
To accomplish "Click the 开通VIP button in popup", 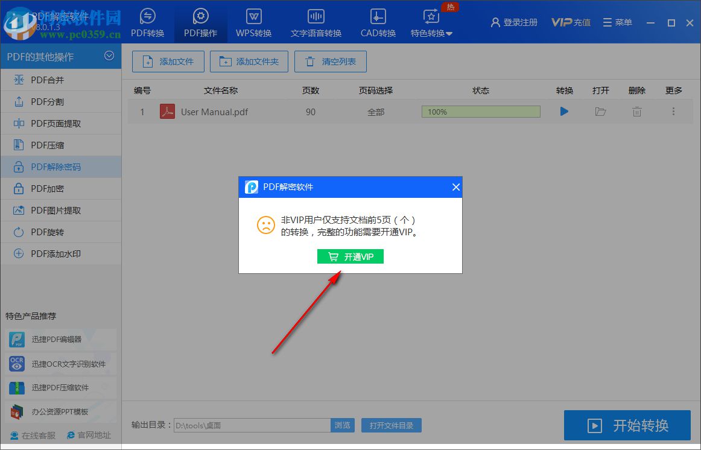I will click(350, 256).
